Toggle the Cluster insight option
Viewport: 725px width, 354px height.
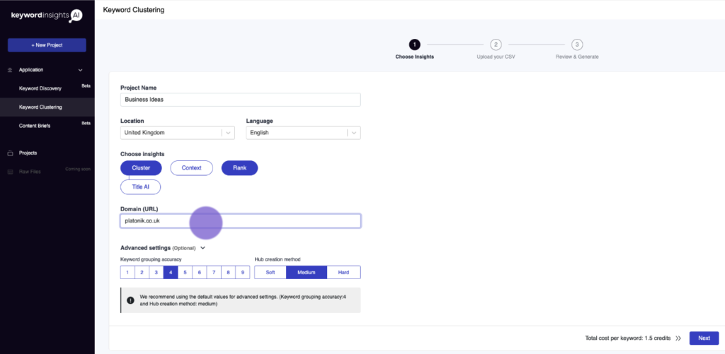(x=141, y=168)
